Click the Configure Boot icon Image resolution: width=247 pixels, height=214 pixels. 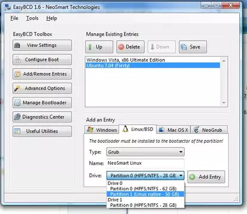click(x=17, y=59)
